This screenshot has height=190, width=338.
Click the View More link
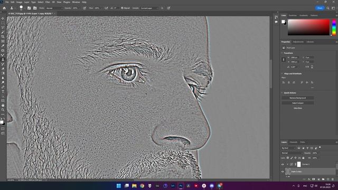(x=298, y=108)
